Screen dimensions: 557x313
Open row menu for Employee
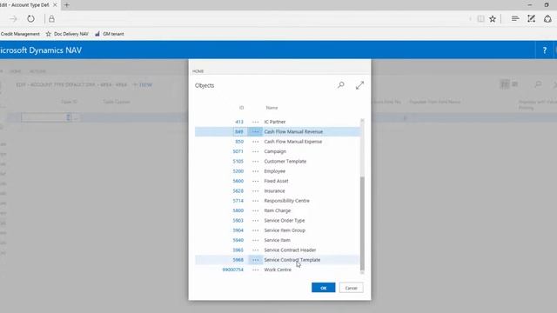point(255,171)
